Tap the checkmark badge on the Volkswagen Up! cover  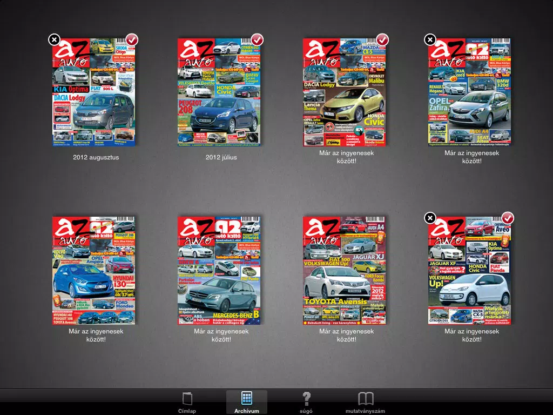click(x=508, y=218)
